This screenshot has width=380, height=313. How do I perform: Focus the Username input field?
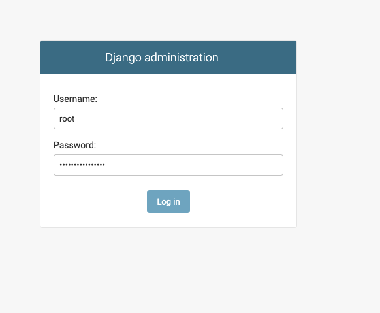(168, 118)
